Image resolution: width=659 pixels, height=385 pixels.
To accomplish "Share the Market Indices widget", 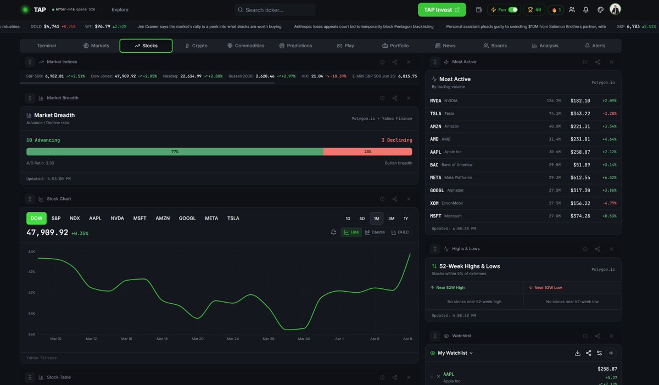I will (395, 62).
